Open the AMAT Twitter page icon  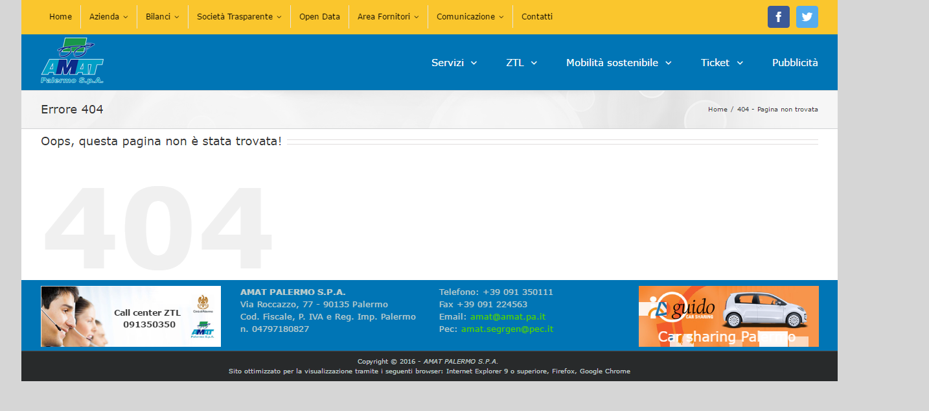tap(807, 17)
